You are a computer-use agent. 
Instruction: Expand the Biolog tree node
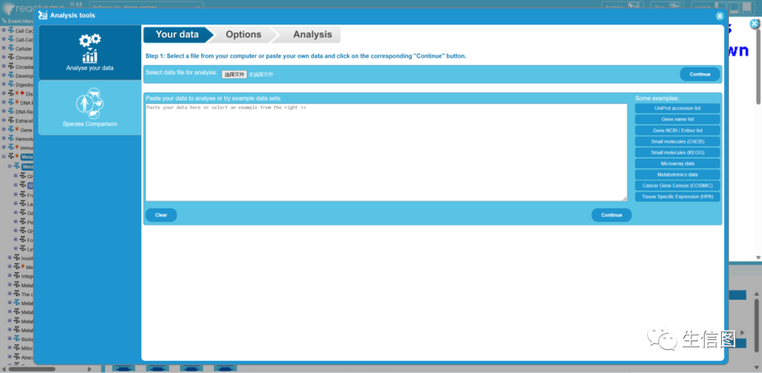tap(10, 338)
